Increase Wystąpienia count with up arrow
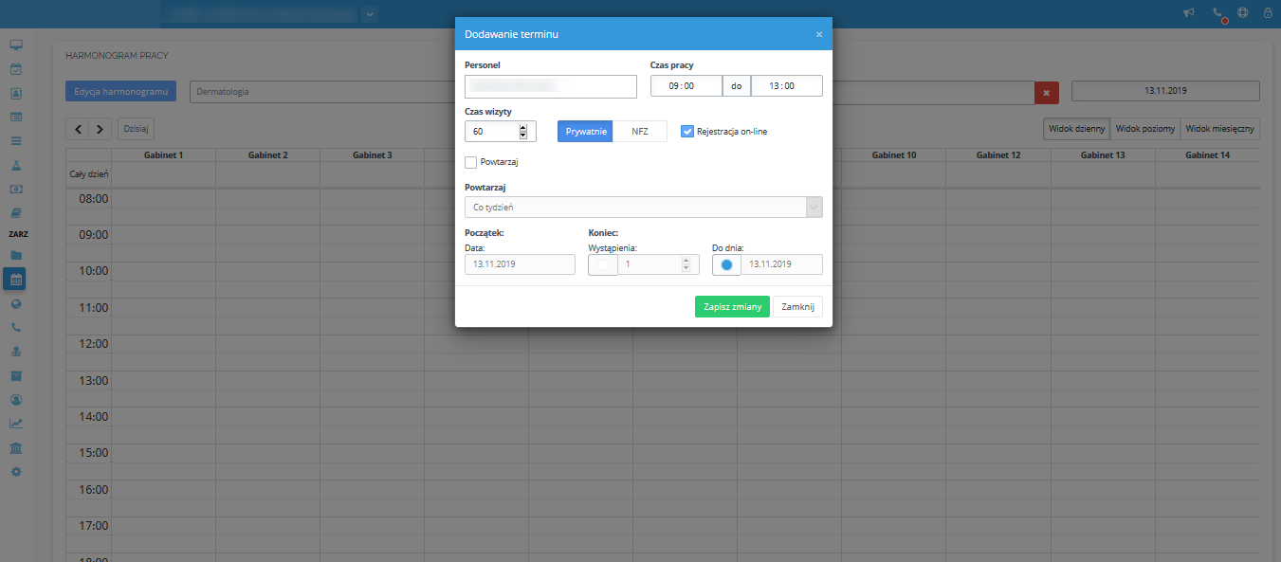Viewport: 1281px width, 562px height. 686,261
